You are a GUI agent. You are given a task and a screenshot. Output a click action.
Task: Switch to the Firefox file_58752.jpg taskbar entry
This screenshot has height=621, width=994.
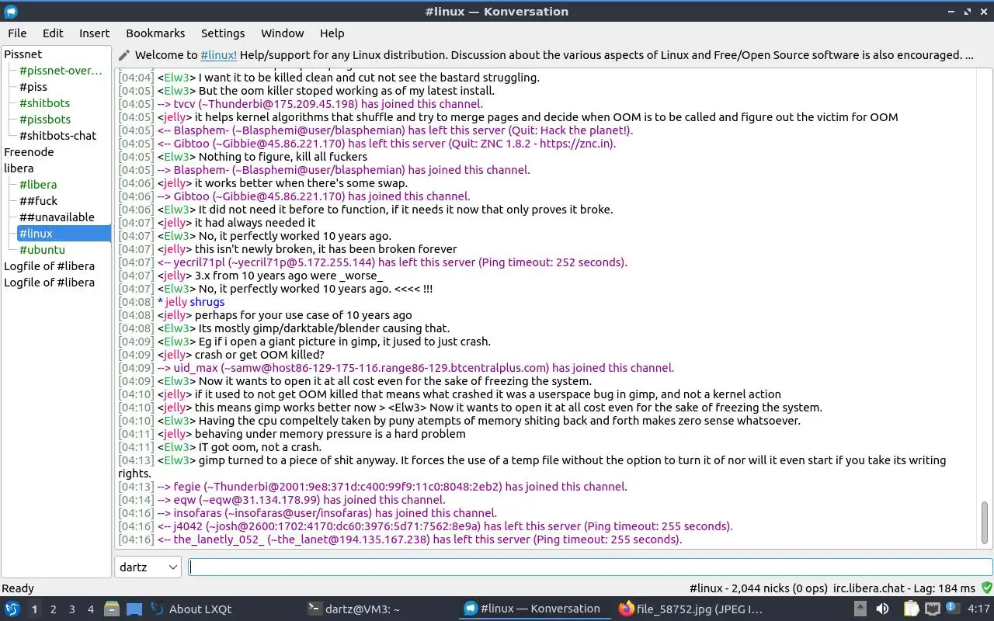tap(690, 609)
